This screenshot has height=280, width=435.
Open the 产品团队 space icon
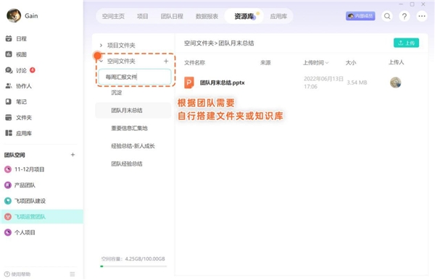[8, 185]
